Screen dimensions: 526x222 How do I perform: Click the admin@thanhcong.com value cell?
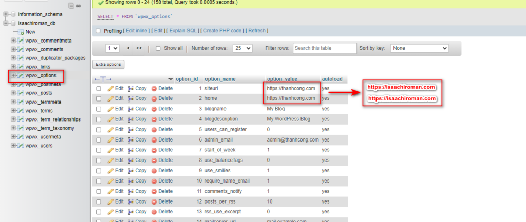[x=293, y=139]
